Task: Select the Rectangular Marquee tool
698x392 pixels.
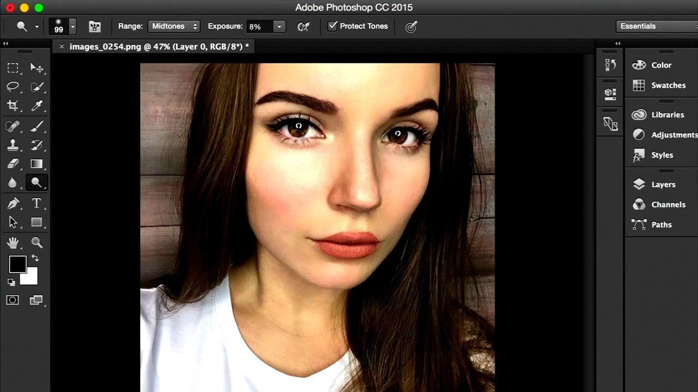Action: coord(13,68)
